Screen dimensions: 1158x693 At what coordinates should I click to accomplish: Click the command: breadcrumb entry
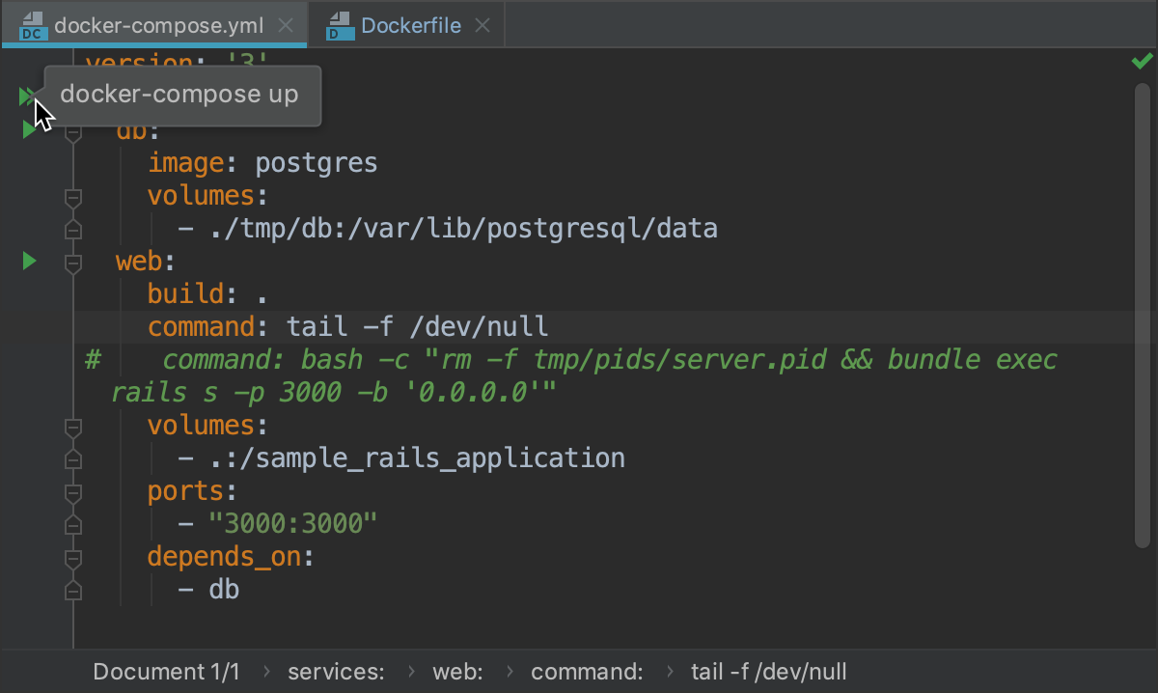click(586, 671)
